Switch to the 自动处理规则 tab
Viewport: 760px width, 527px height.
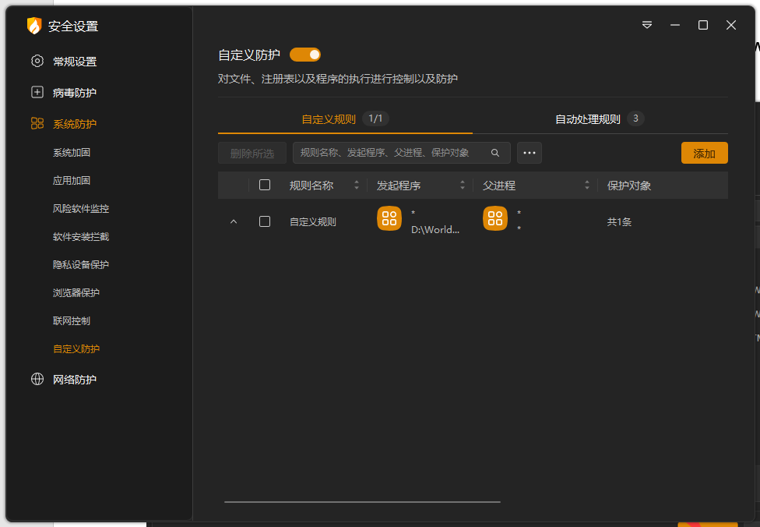coord(588,119)
